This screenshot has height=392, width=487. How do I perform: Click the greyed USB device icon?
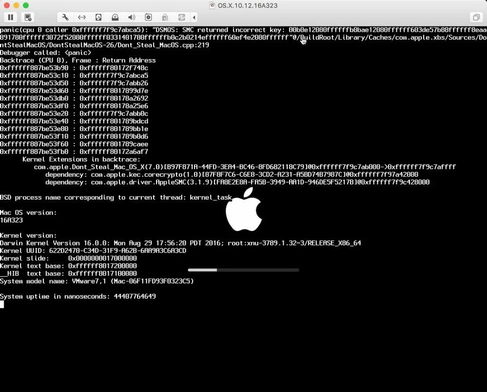pyautogui.click(x=165, y=18)
